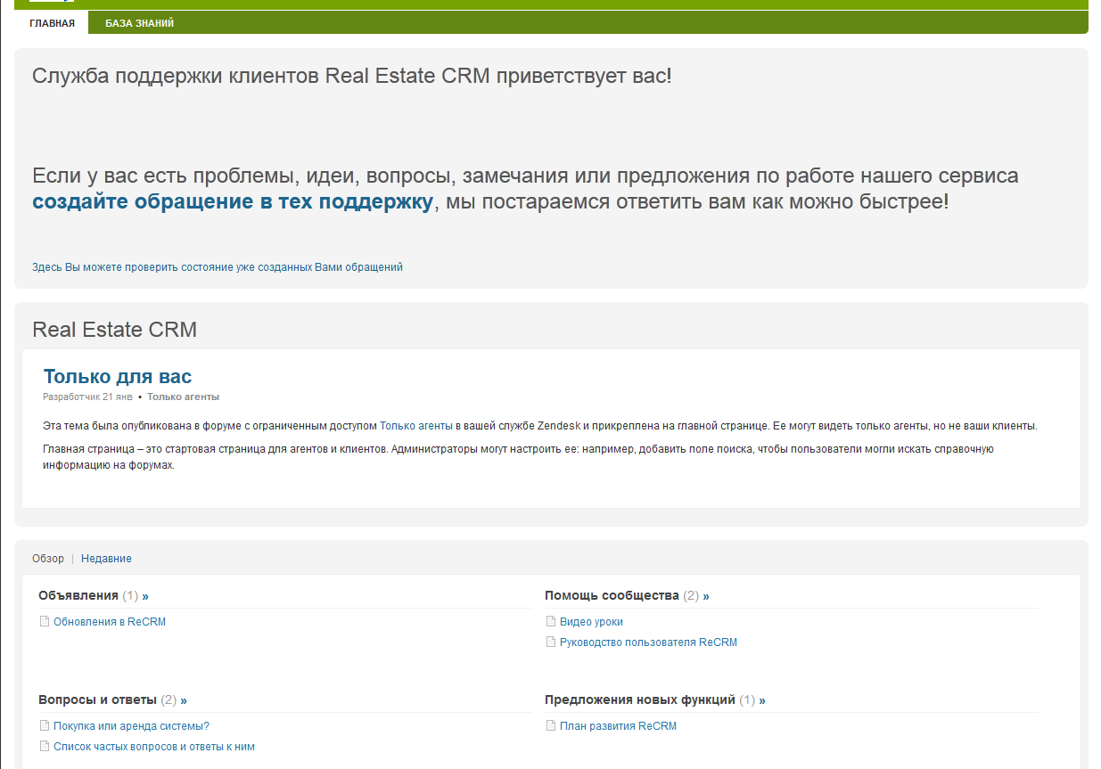Follow the Только агенты link in the paragraph
The width and height of the screenshot is (1101, 769).
pos(415,426)
